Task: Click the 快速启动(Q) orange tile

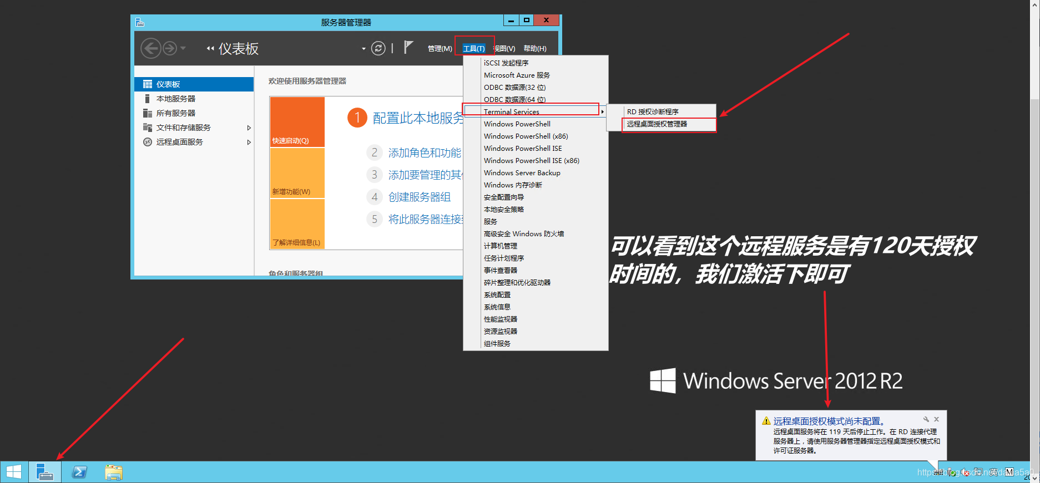Action: click(297, 122)
